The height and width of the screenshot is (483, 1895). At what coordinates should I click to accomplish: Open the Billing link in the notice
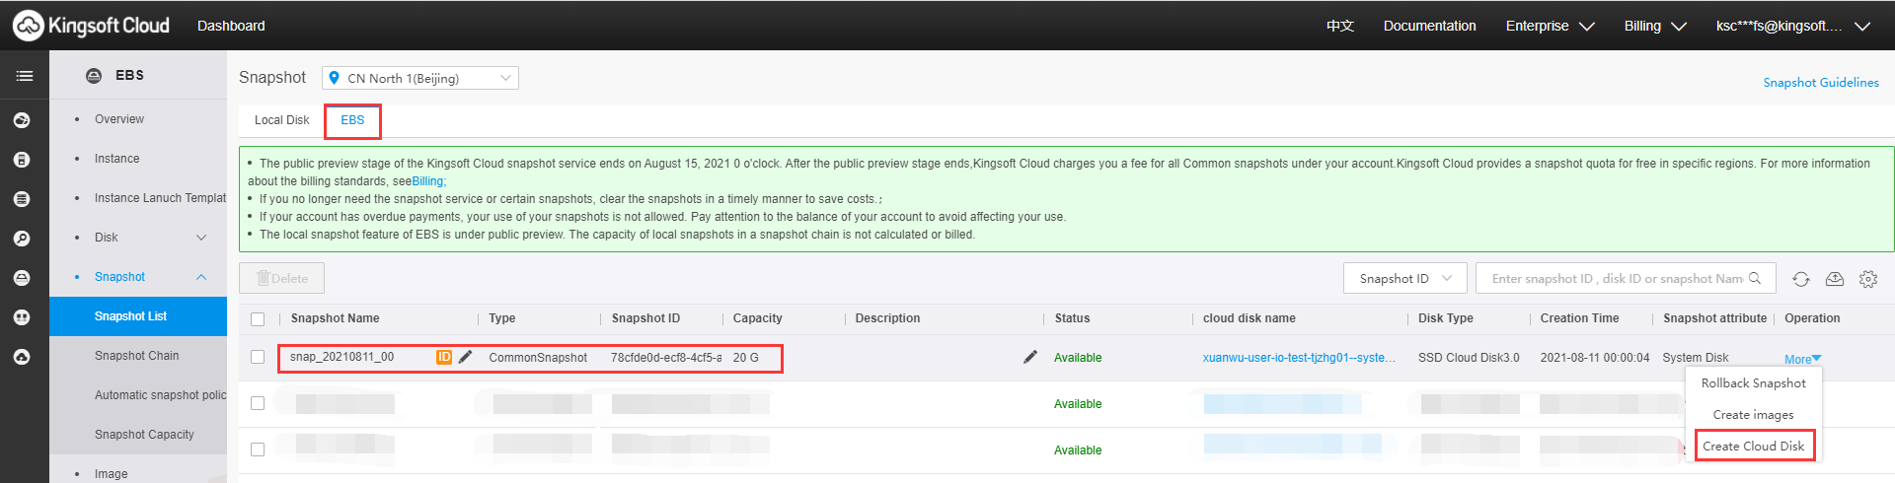[427, 181]
